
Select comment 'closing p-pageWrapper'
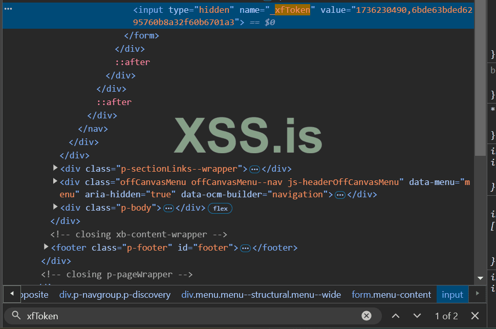point(117,275)
